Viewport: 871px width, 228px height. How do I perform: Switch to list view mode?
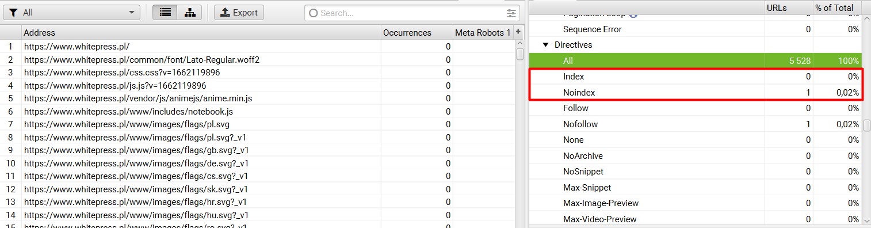pyautogui.click(x=165, y=13)
